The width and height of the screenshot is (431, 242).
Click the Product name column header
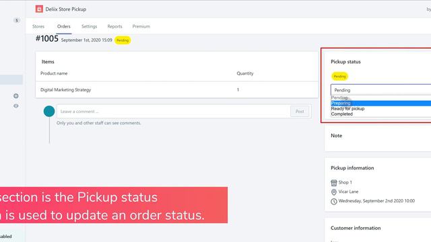click(54, 73)
